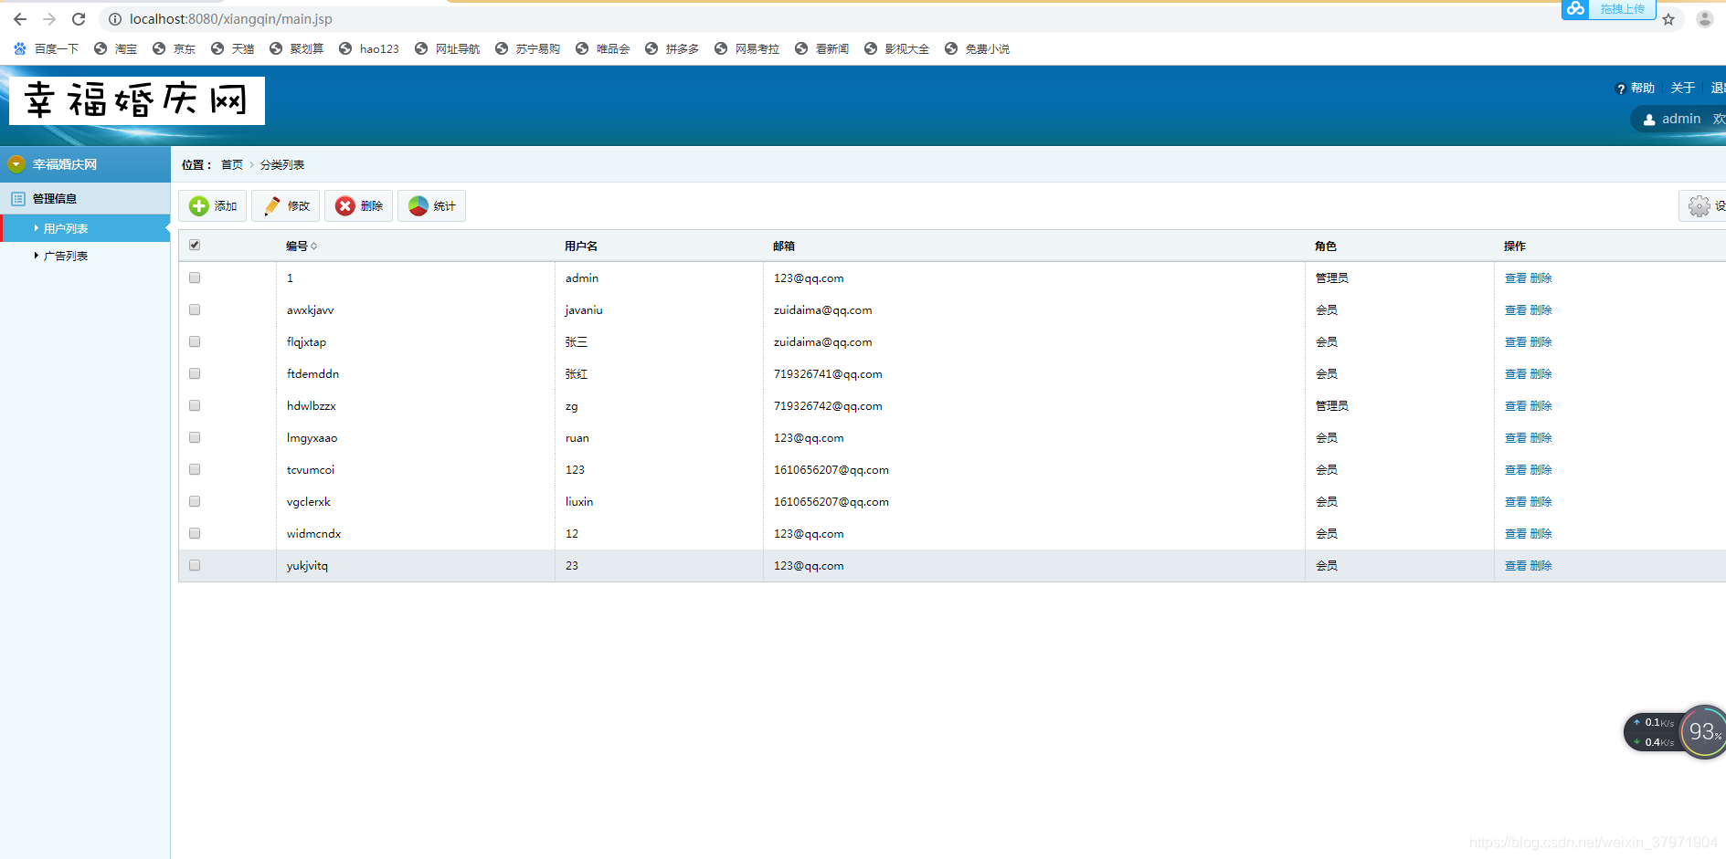Open the 苏宁易购 bookmark
This screenshot has height=859, width=1726.
[x=528, y=49]
